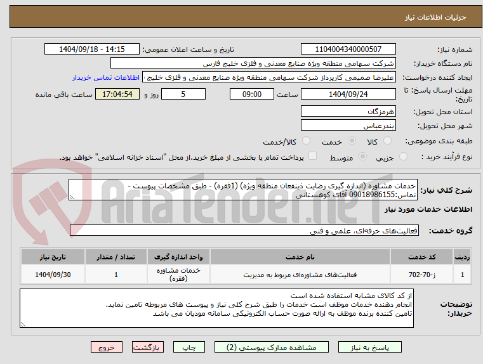Screen dimensions: 483x364
Task: Select the خدمت radio button
Action: (x=352, y=141)
